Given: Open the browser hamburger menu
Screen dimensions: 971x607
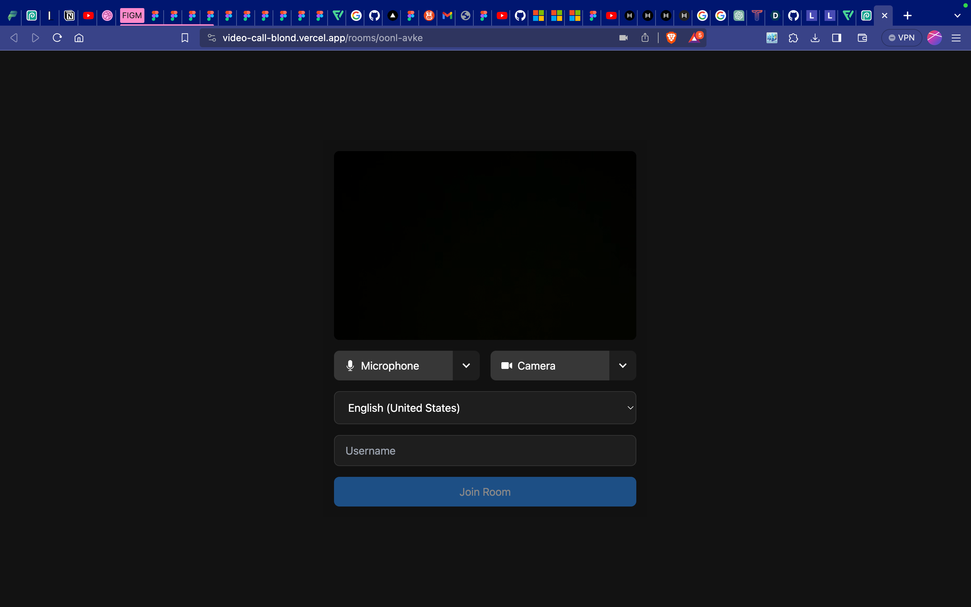Looking at the screenshot, I should pyautogui.click(x=956, y=38).
